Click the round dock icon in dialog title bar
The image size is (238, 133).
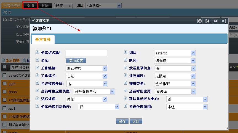(200, 21)
